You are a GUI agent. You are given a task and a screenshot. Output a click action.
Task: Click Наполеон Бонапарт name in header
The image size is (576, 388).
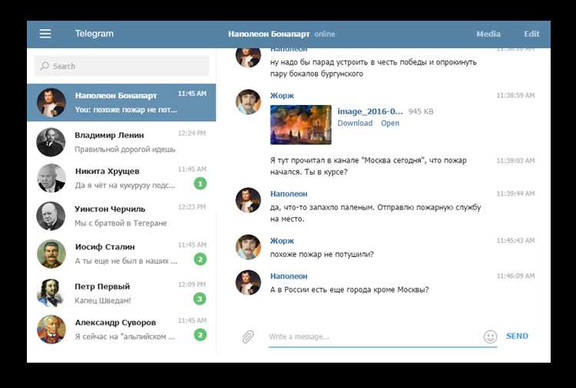click(x=269, y=34)
